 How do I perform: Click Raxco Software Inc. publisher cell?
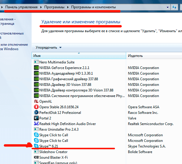click(x=143, y=113)
